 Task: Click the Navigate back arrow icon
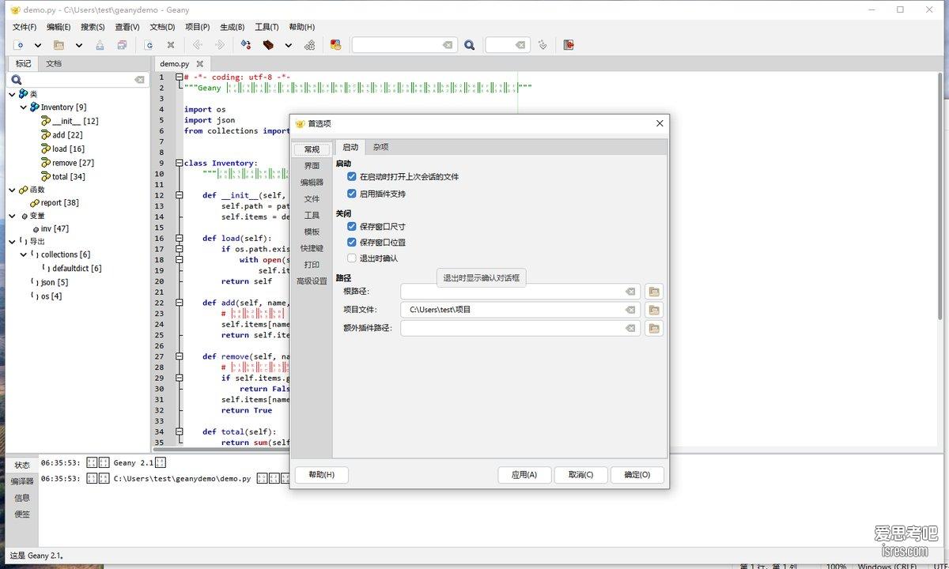[x=197, y=45]
